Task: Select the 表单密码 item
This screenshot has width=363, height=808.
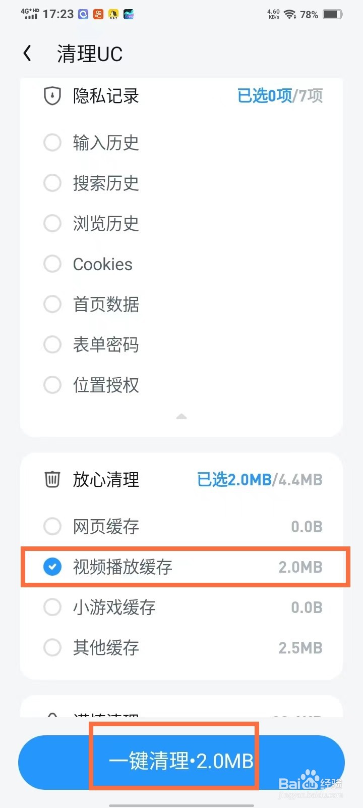Action: (x=52, y=344)
